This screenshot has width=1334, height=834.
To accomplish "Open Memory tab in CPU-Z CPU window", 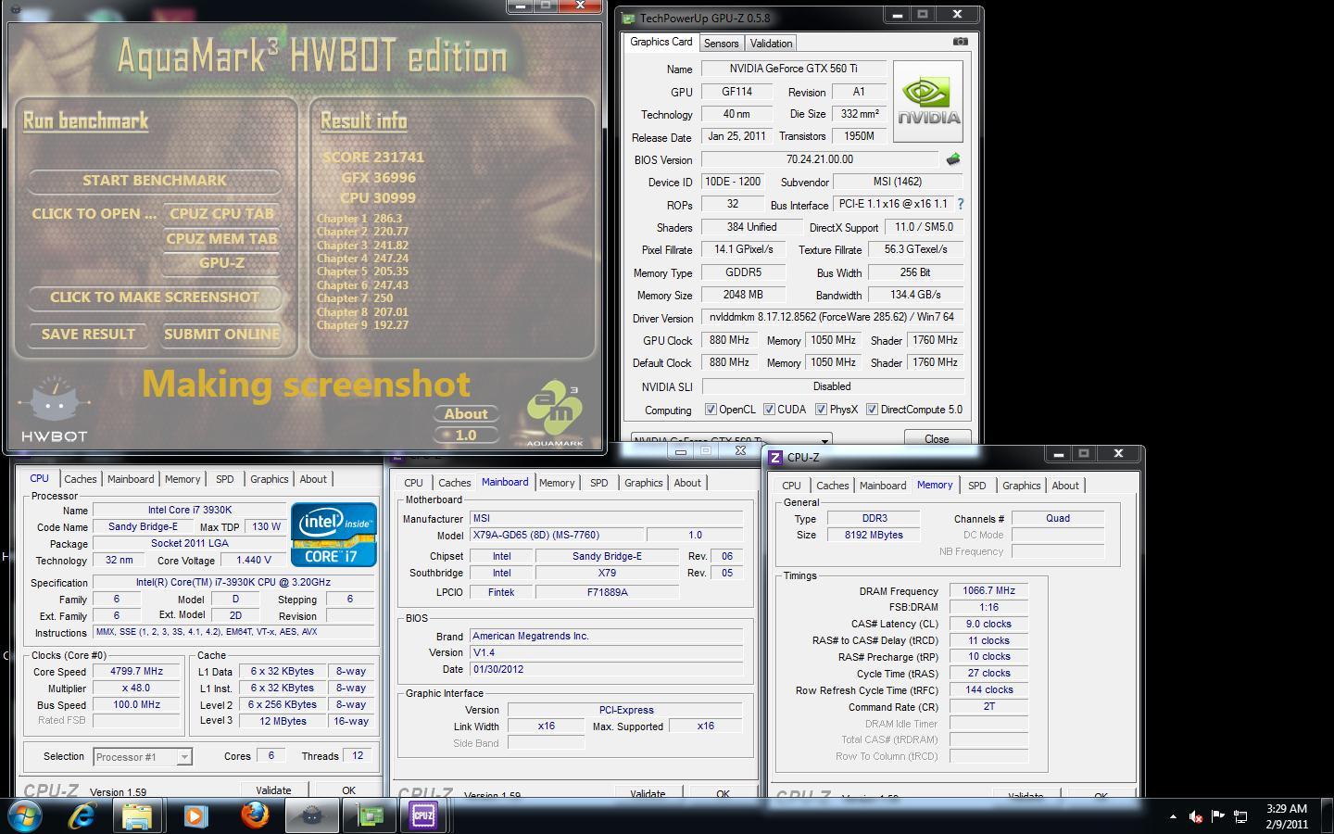I will 182,479.
